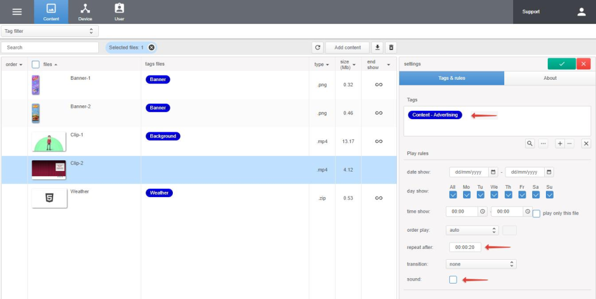The width and height of the screenshot is (596, 299).
Task: Tick the select-all files checkbox
Action: tap(36, 64)
